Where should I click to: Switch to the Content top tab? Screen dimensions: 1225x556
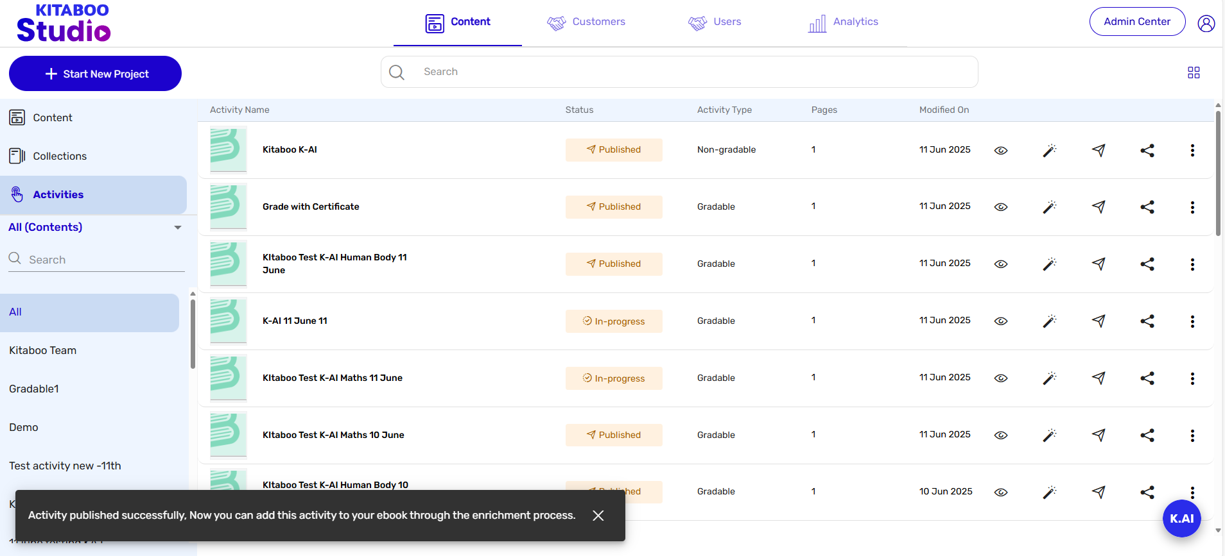(x=458, y=23)
